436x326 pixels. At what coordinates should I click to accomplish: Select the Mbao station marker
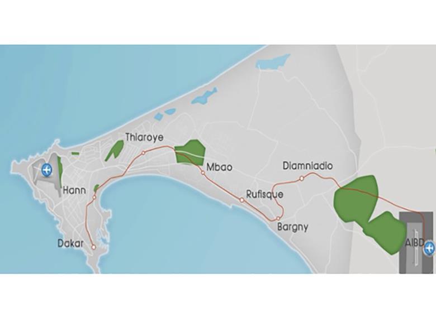(x=203, y=172)
